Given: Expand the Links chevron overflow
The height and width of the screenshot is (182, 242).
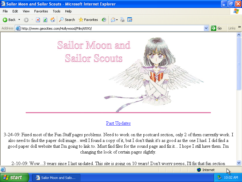Looking at the screenshot, I should pyautogui.click(x=239, y=27).
